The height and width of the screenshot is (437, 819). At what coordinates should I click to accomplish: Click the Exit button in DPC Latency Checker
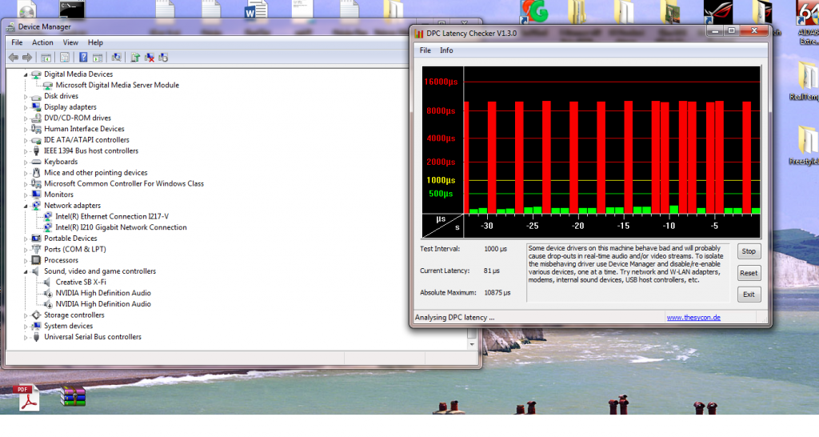749,295
